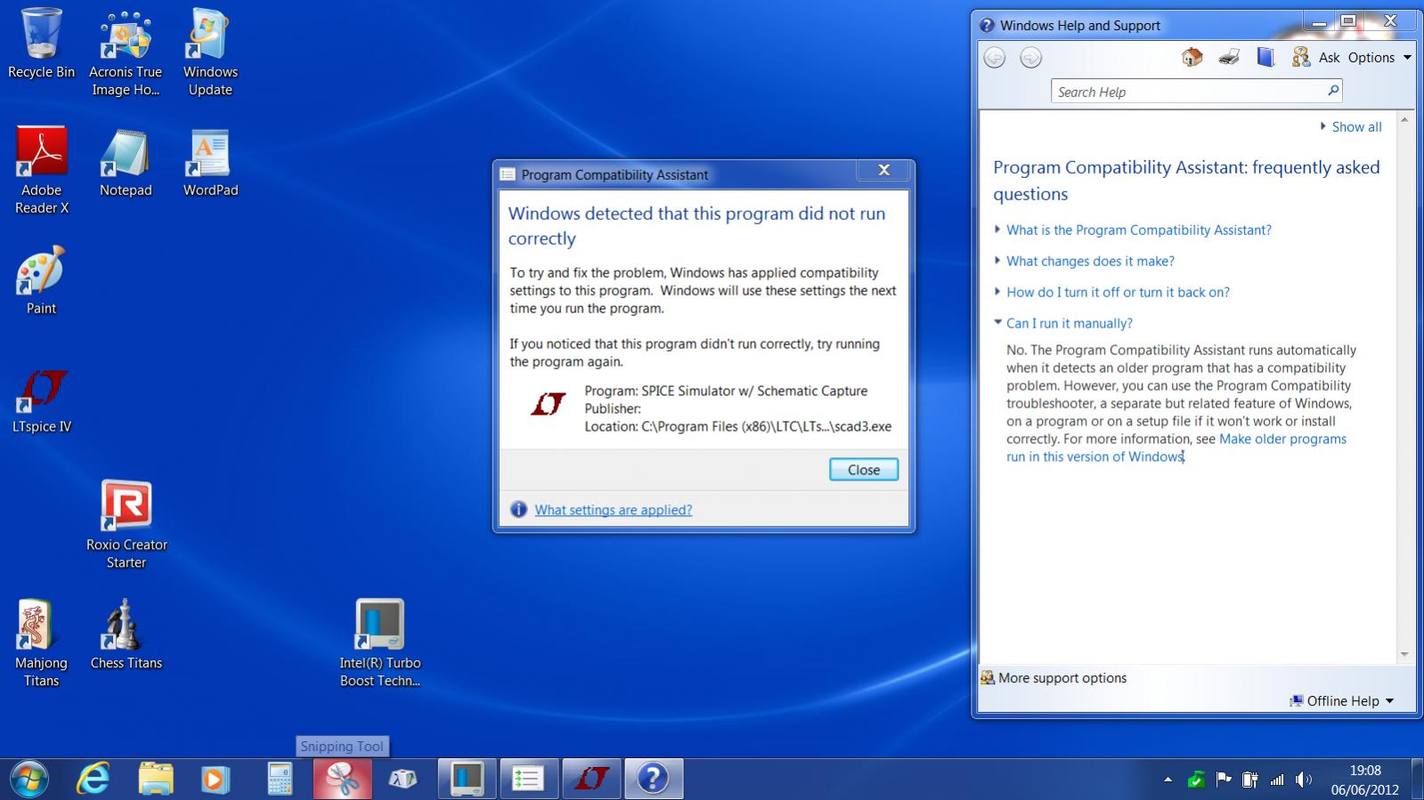Image resolution: width=1424 pixels, height=800 pixels.
Task: Open Browse Help book icon
Action: [1265, 58]
